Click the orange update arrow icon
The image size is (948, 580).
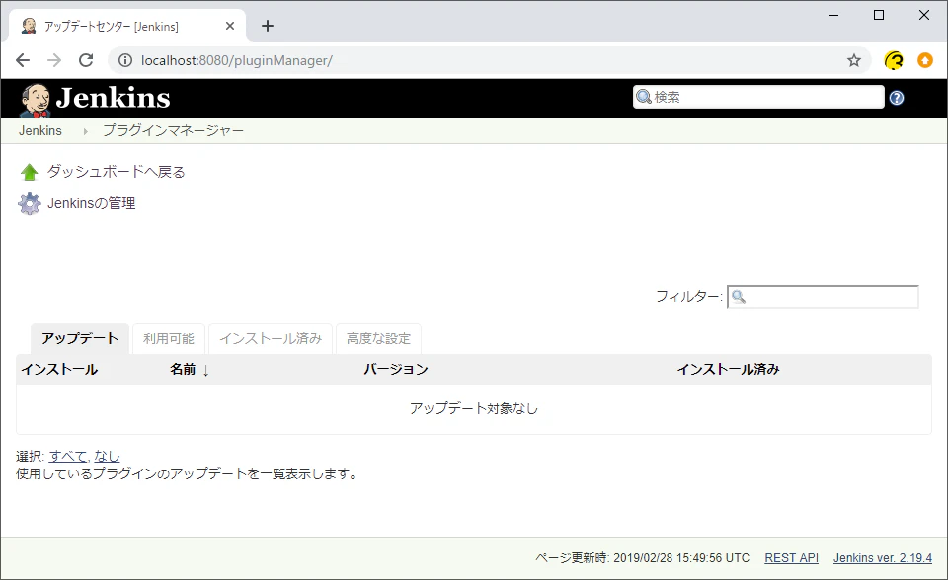(x=925, y=60)
